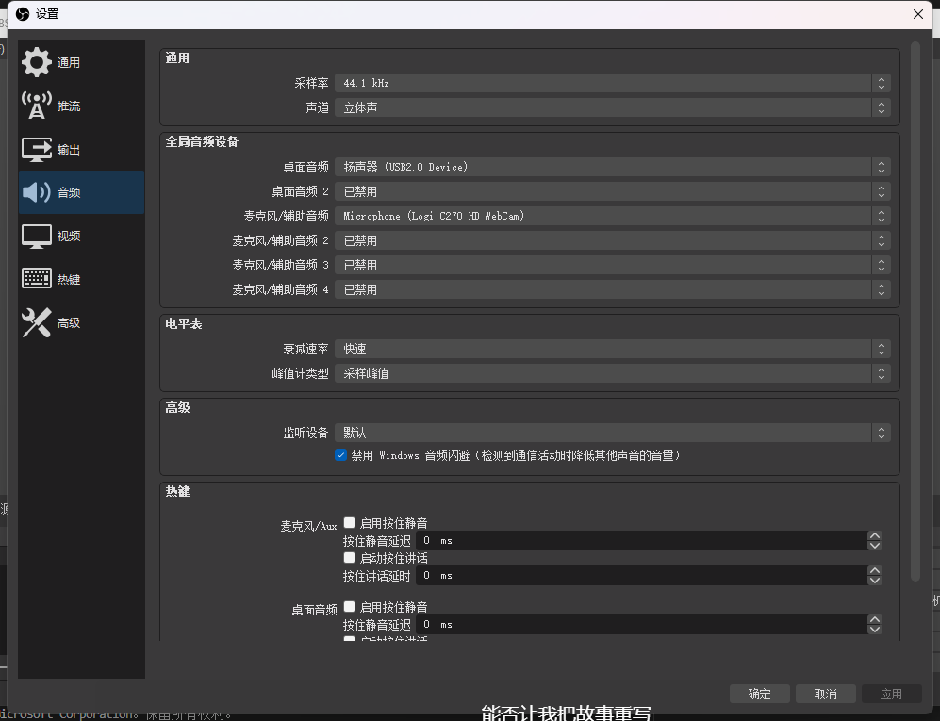This screenshot has width=940, height=721.
Task: Click the 取消 button
Action: point(824,694)
